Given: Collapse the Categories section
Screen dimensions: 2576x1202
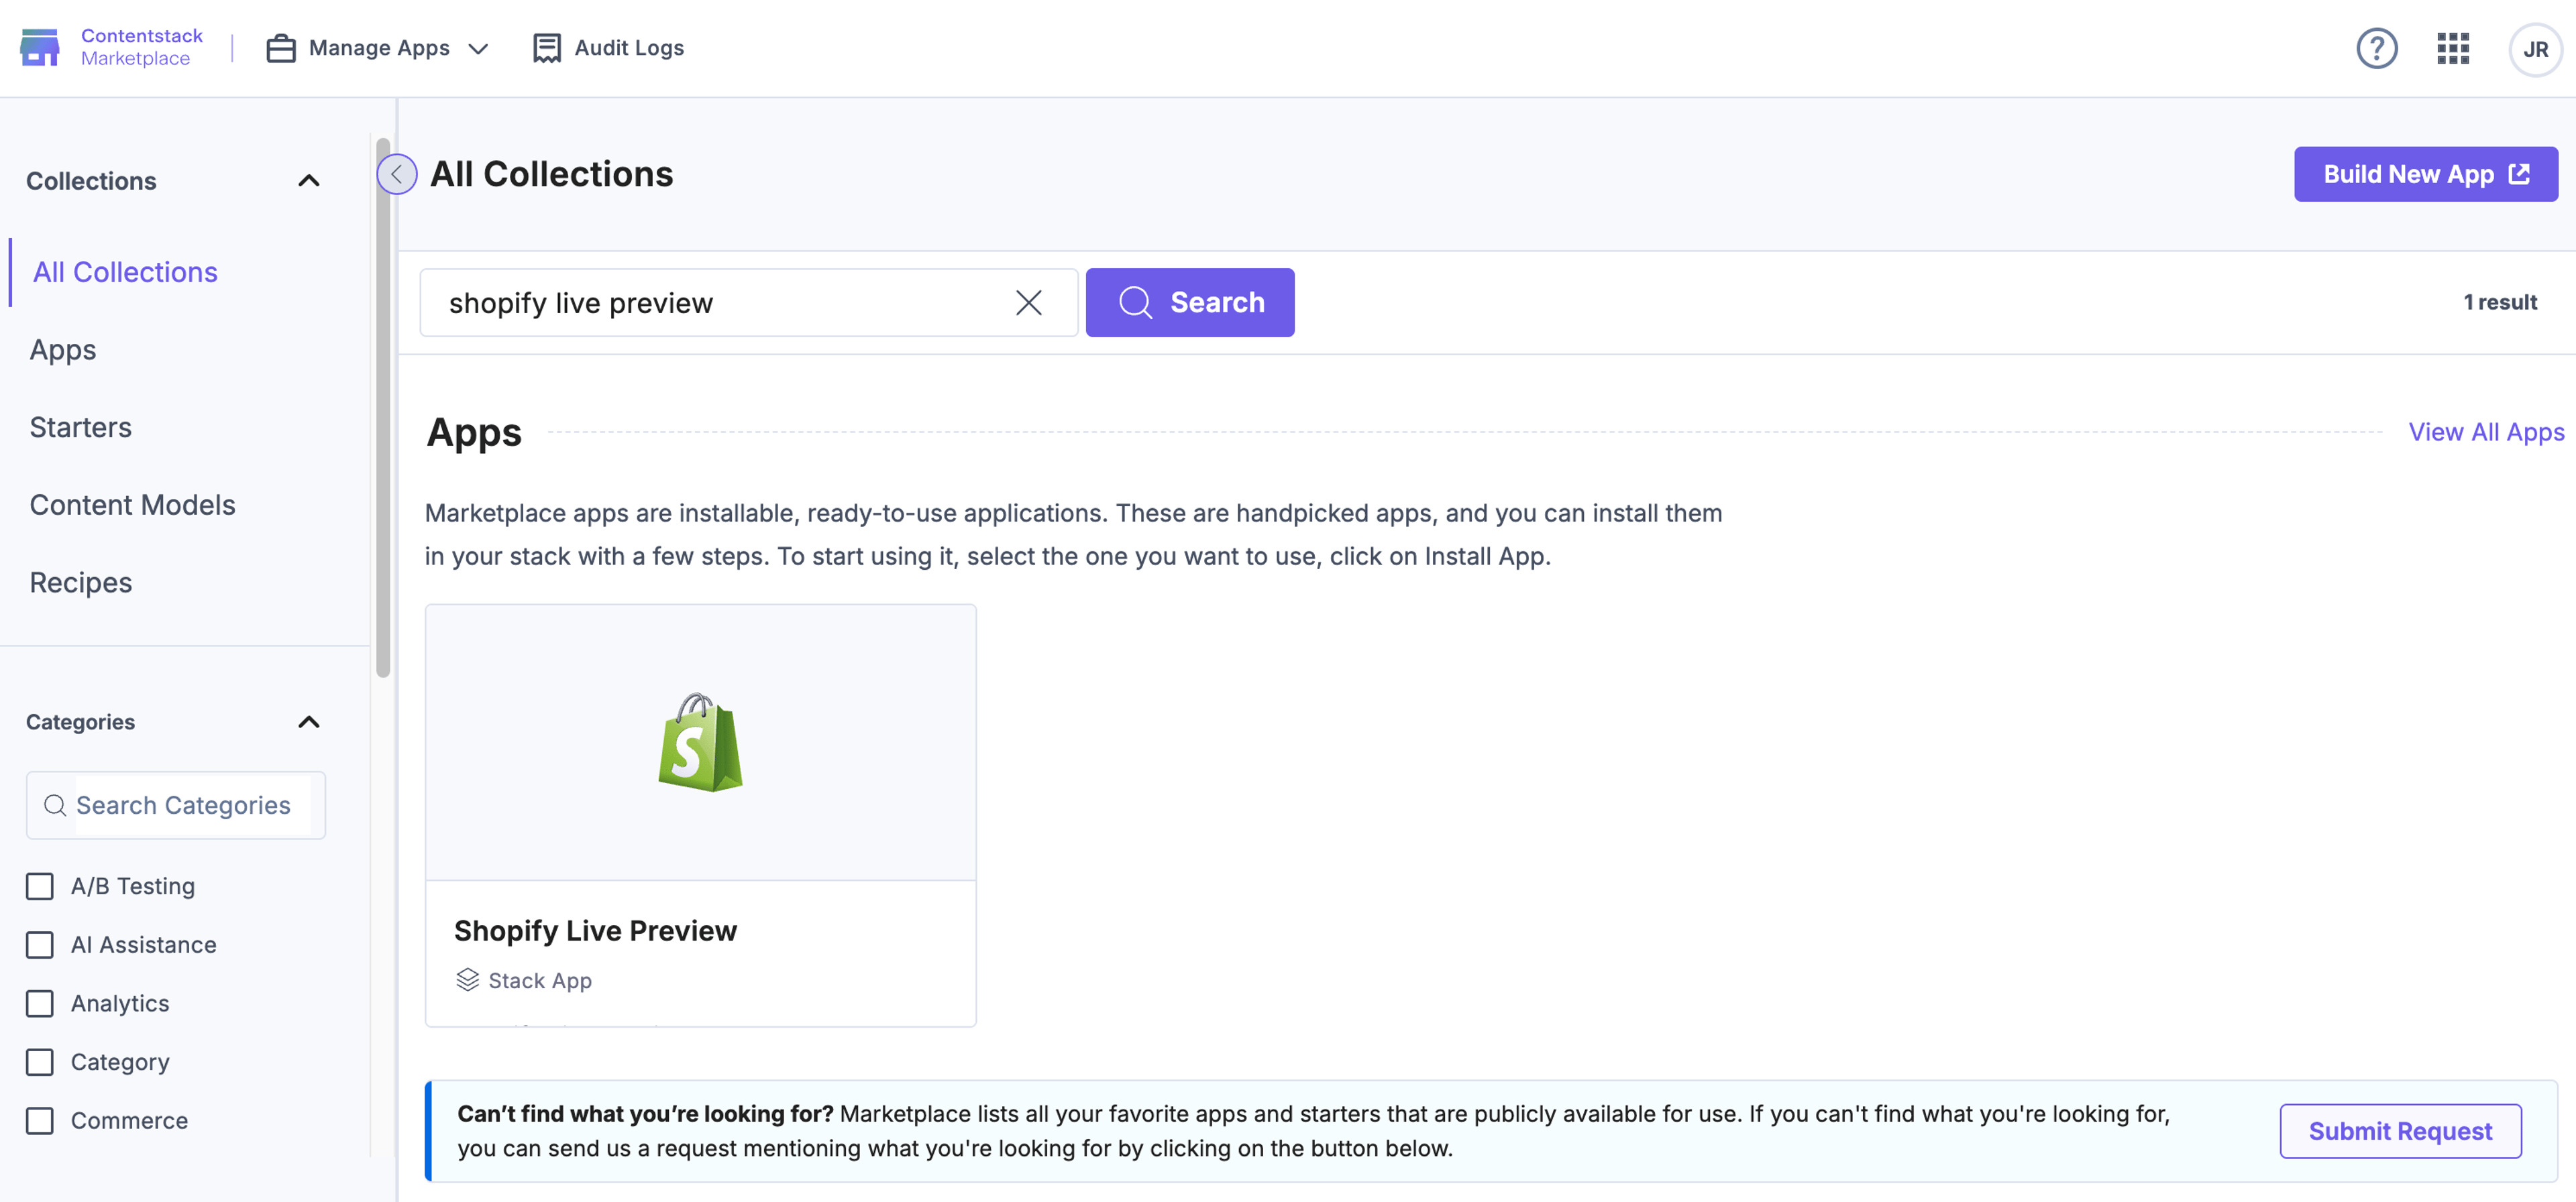Looking at the screenshot, I should click(309, 723).
